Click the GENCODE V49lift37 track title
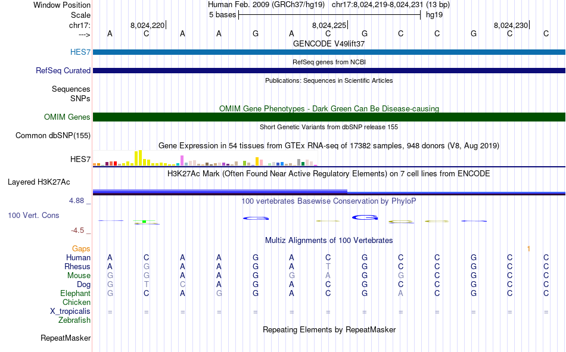The height and width of the screenshot is (352, 566). [x=329, y=43]
